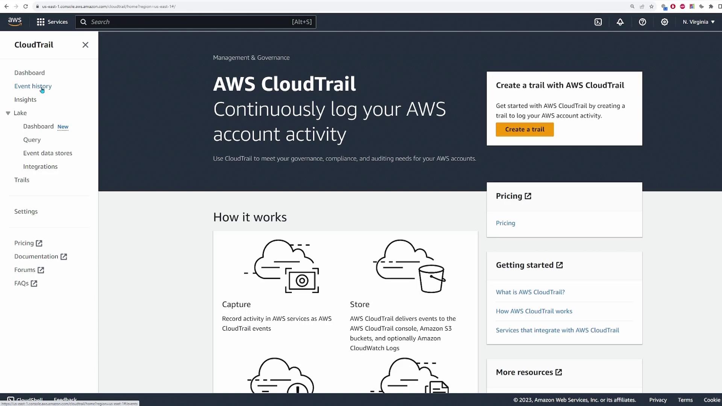Launch CloudShell from the top bar icon

598,22
